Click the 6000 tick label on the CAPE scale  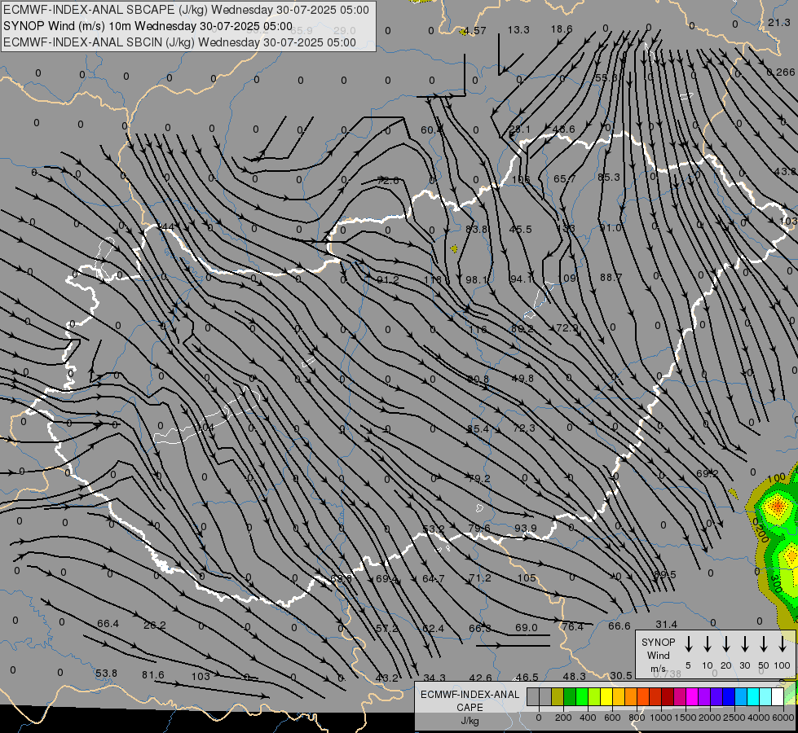click(784, 718)
